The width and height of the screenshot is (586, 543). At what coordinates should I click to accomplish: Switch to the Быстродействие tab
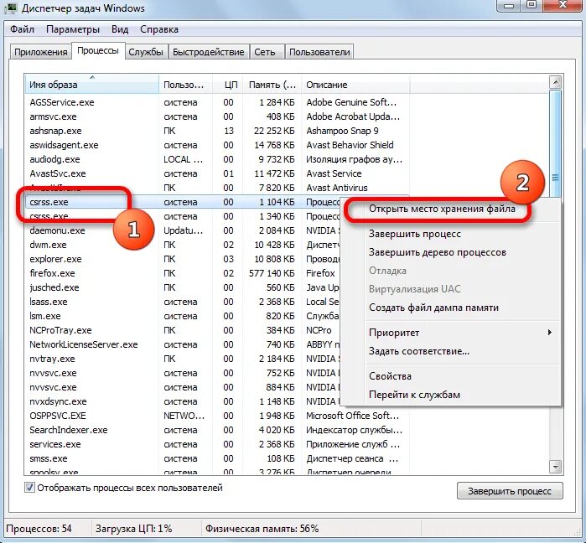pyautogui.click(x=208, y=52)
